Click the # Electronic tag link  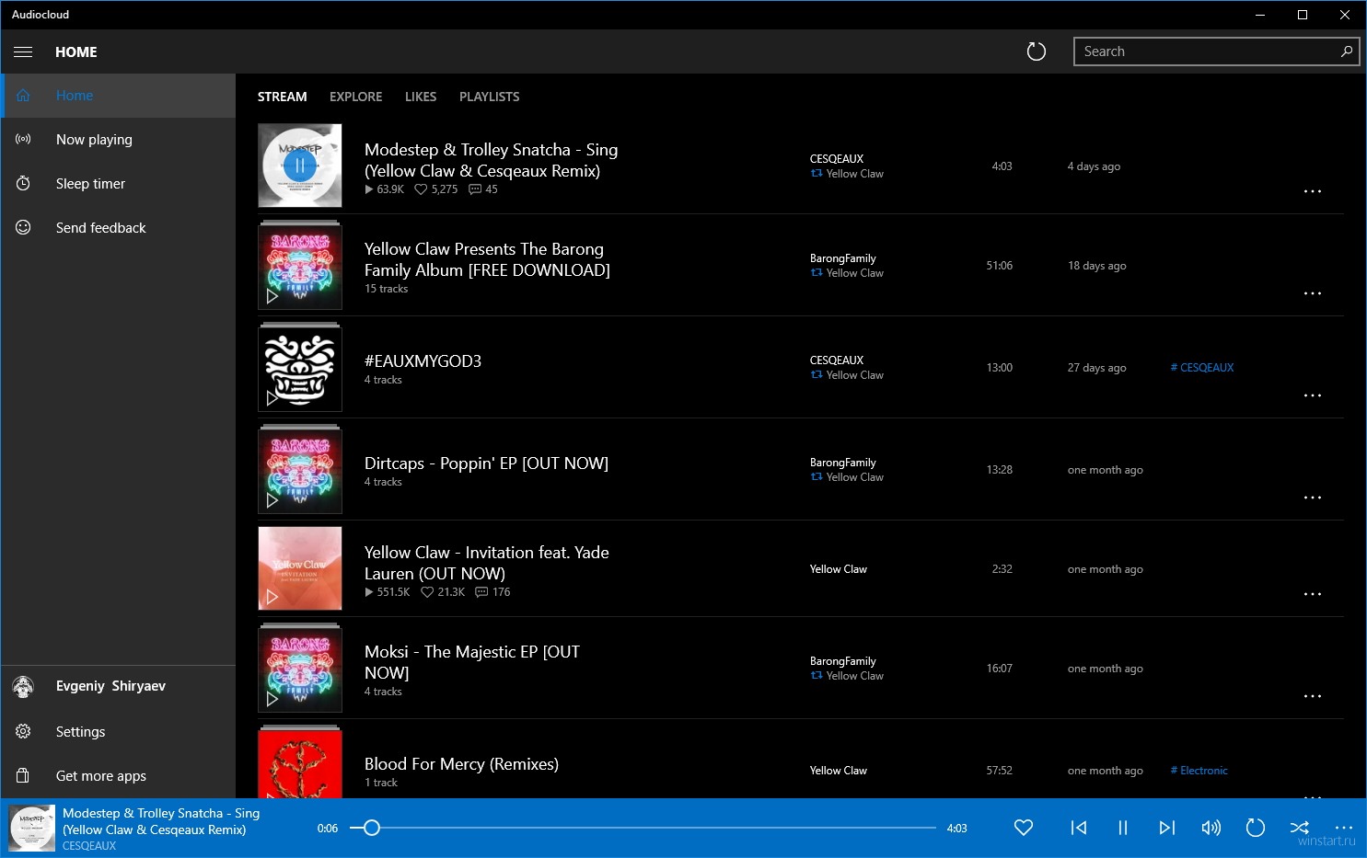point(1199,771)
